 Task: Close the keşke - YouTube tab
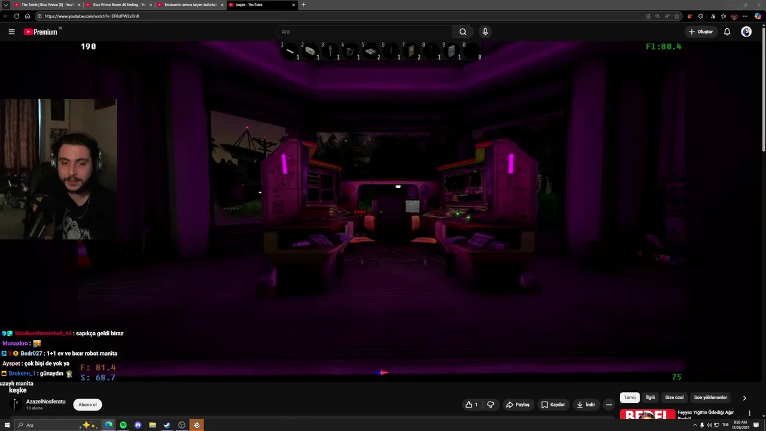click(294, 5)
